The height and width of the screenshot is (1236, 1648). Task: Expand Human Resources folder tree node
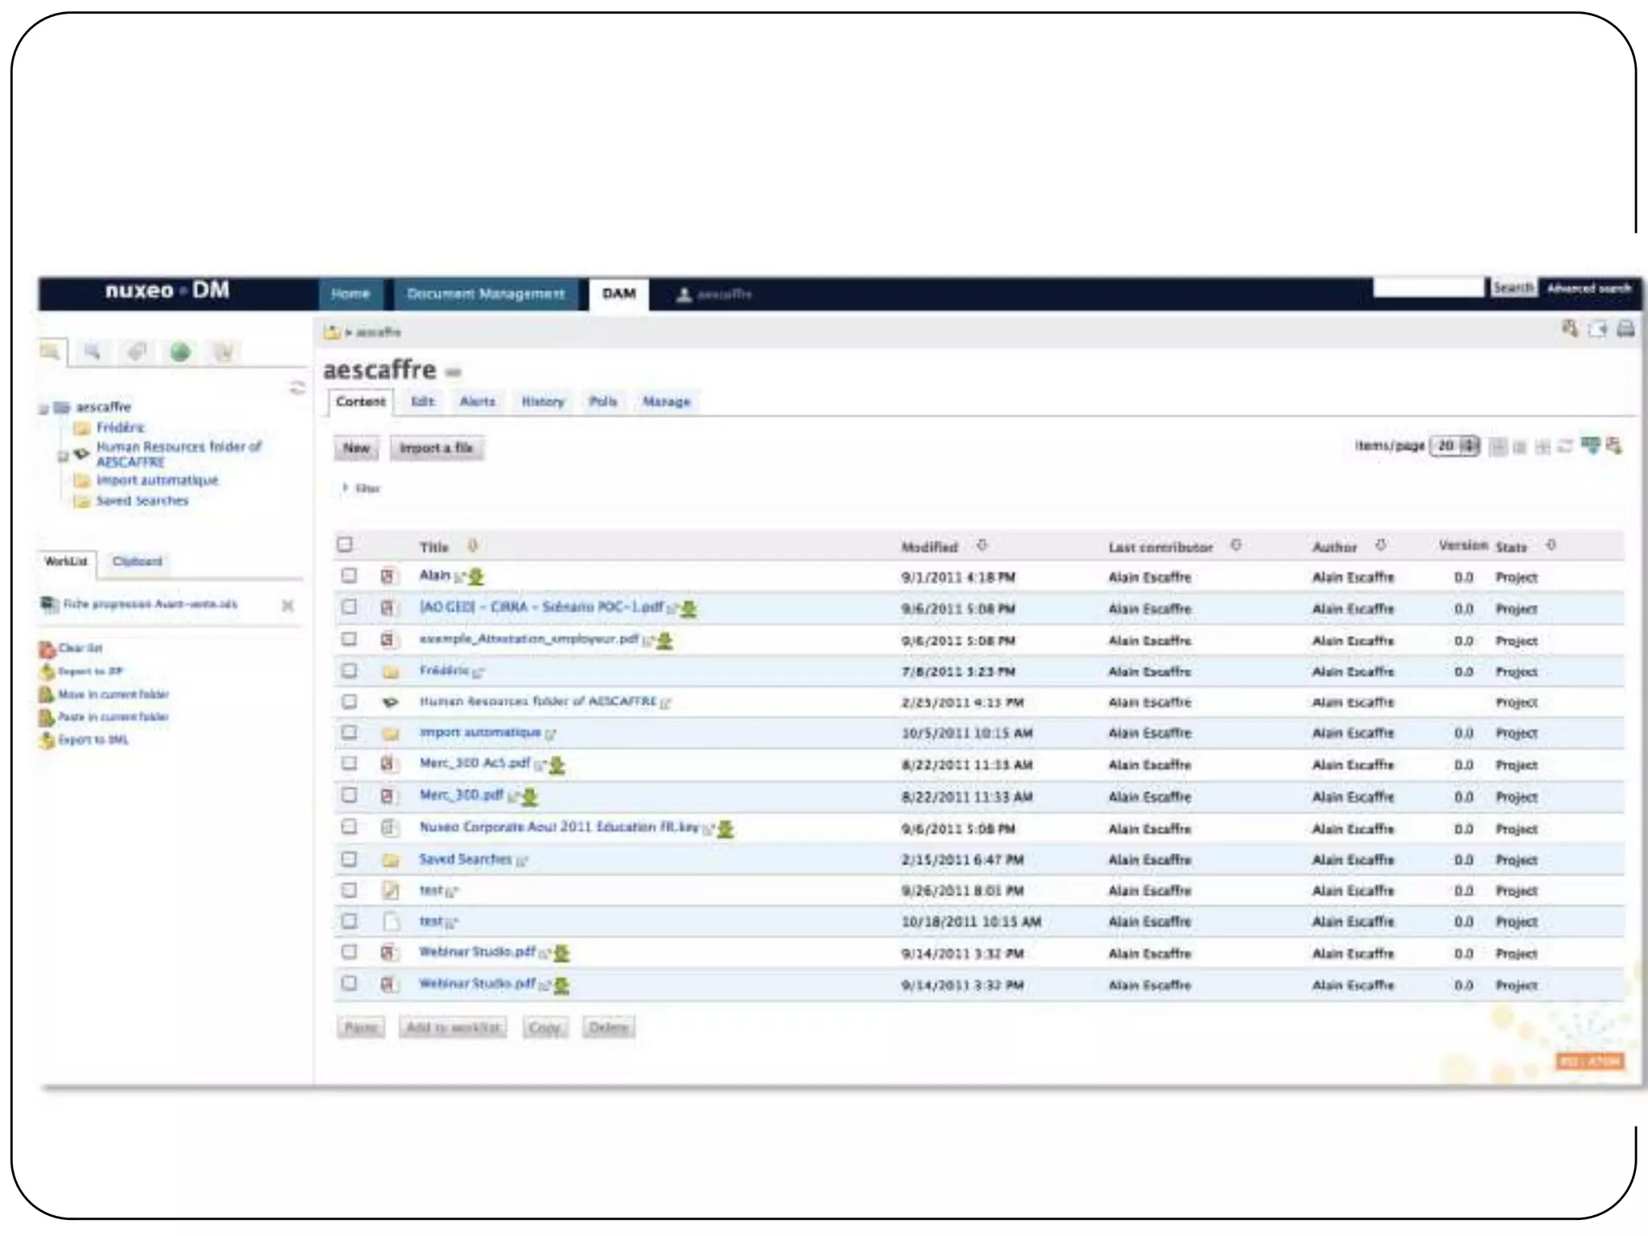[62, 456]
